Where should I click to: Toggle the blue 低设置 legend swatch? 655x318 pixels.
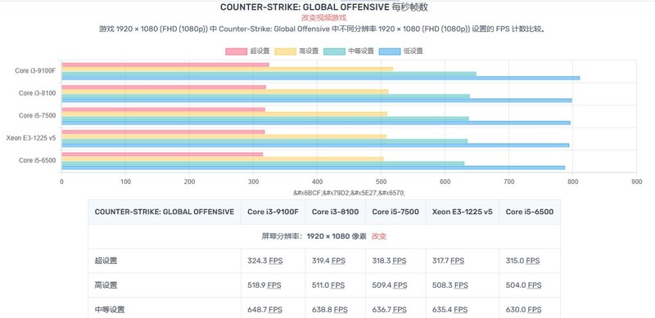click(390, 52)
